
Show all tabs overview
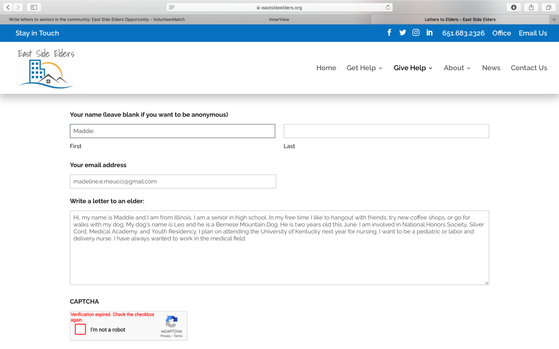[x=549, y=7]
